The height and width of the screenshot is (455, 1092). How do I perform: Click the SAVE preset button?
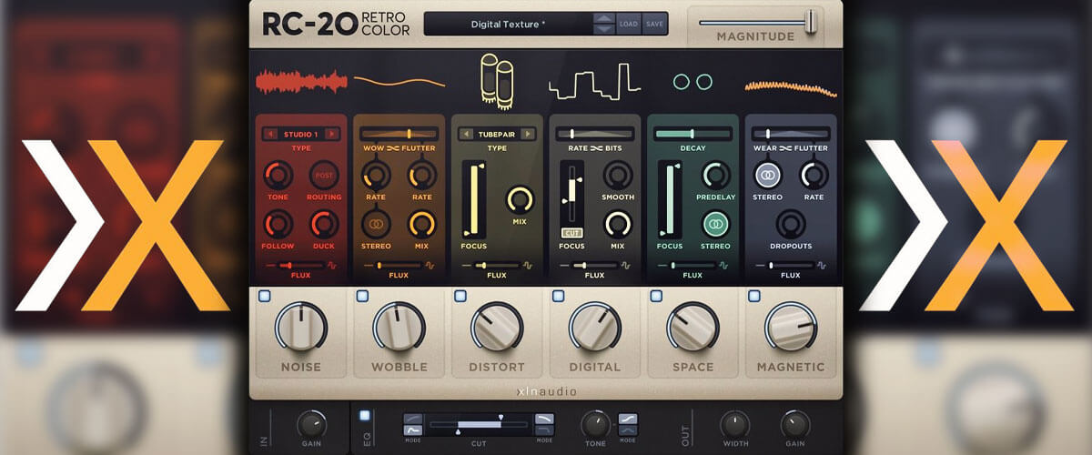[x=654, y=25]
